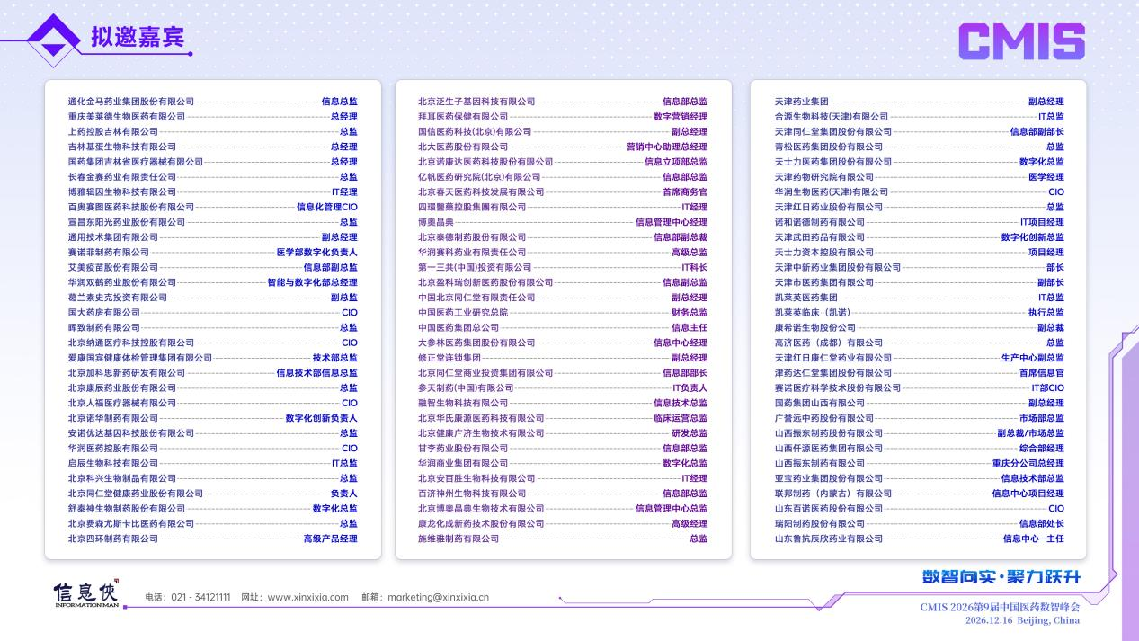Click the slogan 数智向实·聚力跃升

pos(1001,577)
